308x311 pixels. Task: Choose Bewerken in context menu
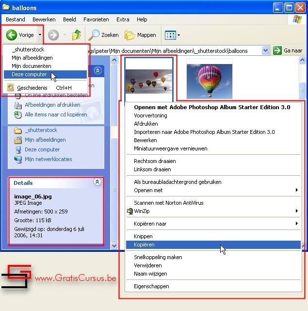point(213,140)
